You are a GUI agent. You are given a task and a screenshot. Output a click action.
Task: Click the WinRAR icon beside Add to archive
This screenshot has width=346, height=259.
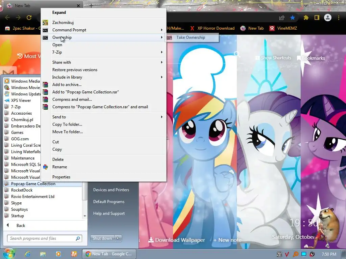point(45,85)
